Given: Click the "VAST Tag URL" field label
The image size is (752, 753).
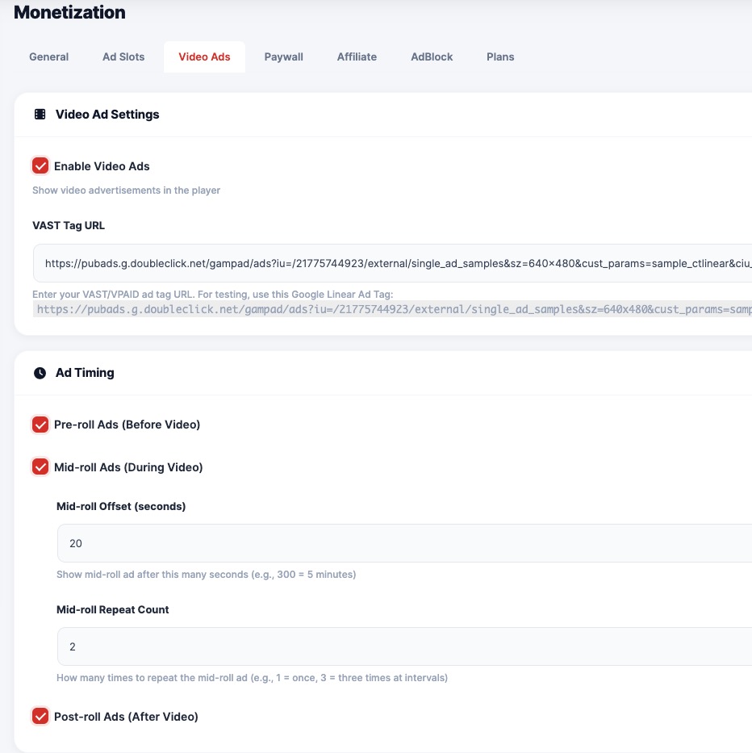Looking at the screenshot, I should click(x=69, y=226).
